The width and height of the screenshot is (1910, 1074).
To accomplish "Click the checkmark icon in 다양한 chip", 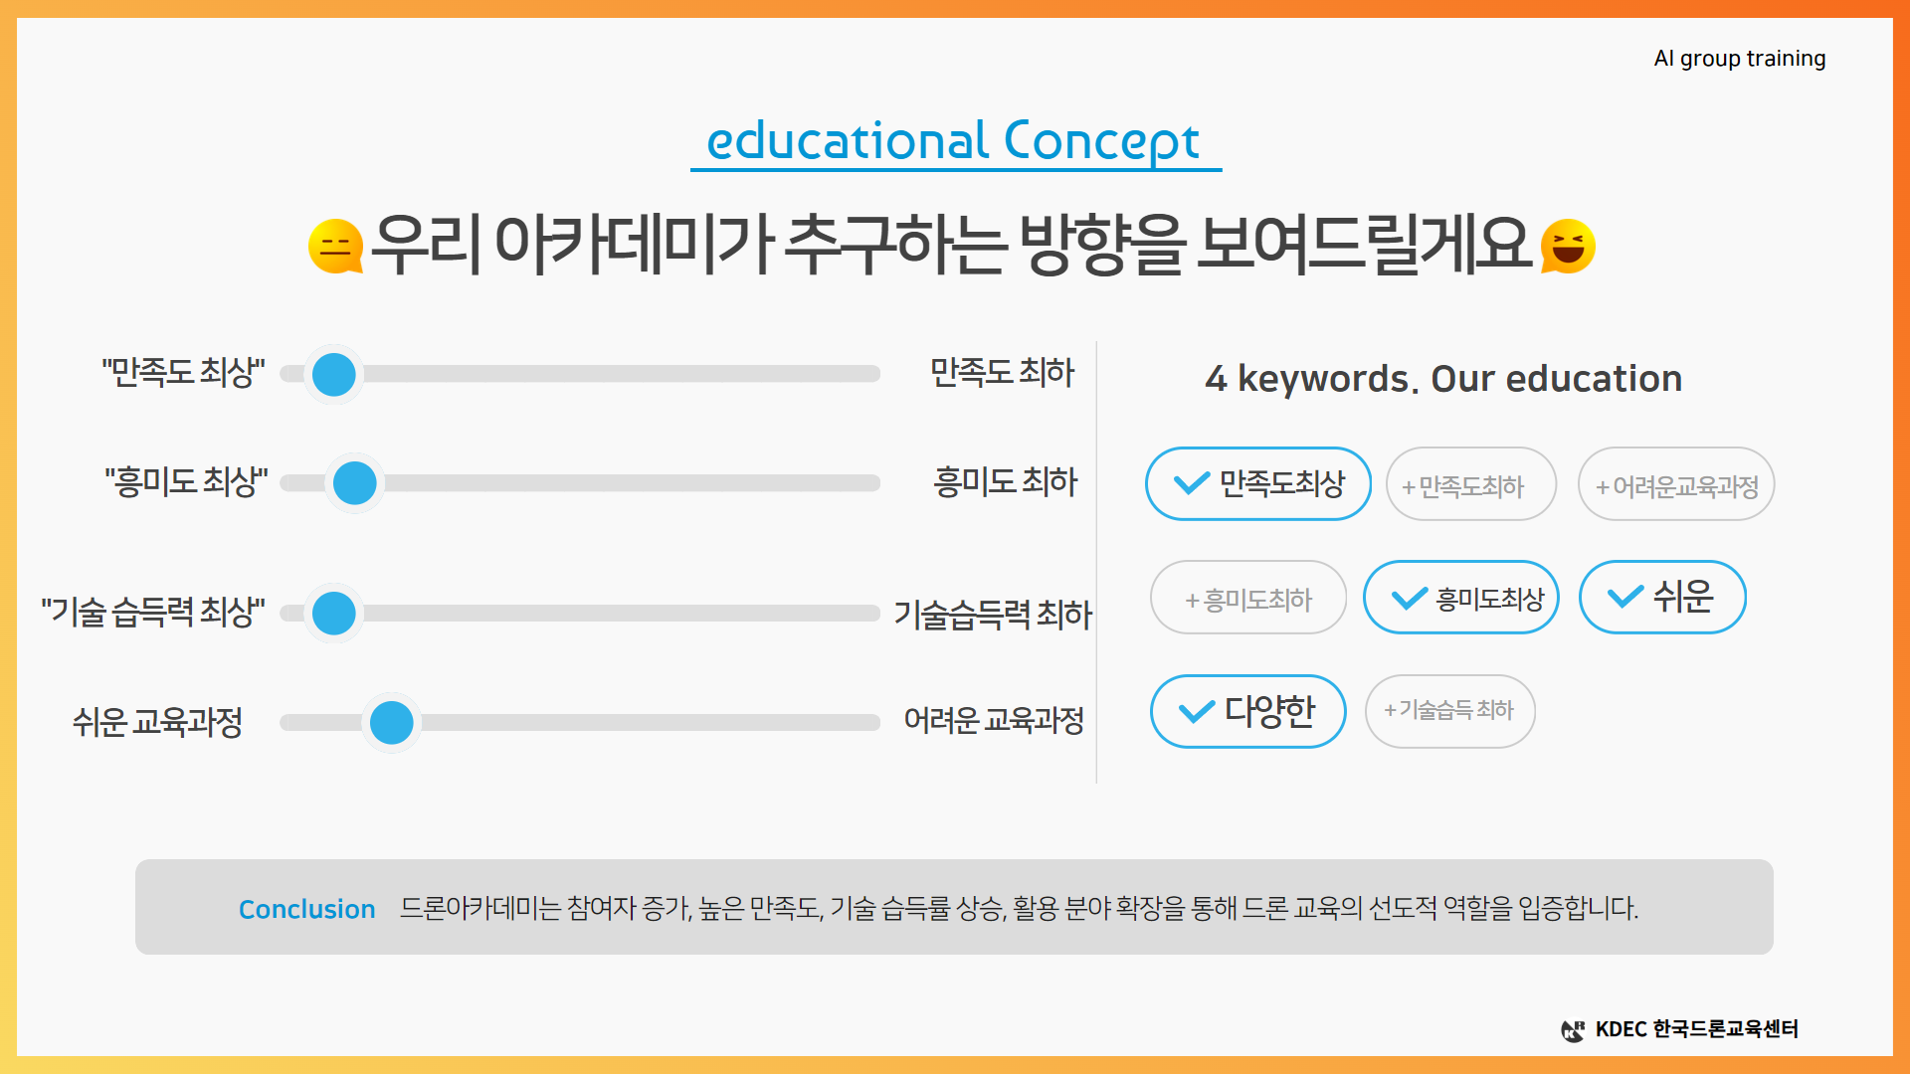I will [1197, 712].
